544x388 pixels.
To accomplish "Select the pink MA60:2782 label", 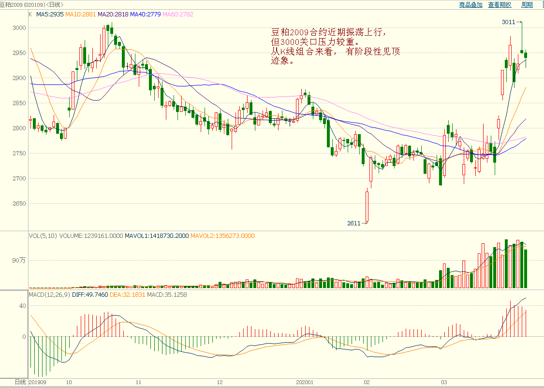I will point(178,14).
